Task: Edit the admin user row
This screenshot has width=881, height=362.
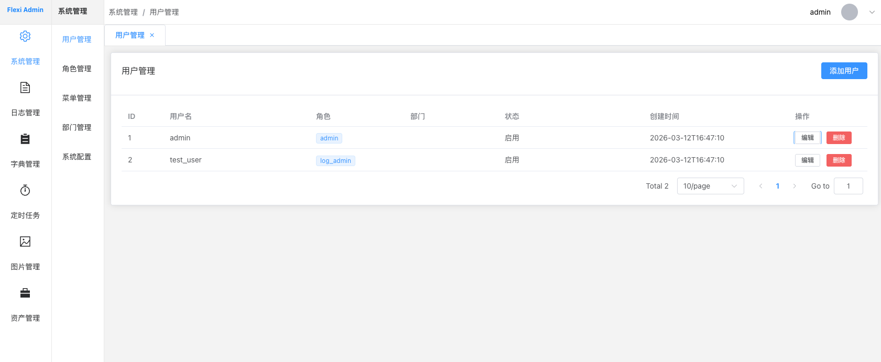Action: [807, 138]
